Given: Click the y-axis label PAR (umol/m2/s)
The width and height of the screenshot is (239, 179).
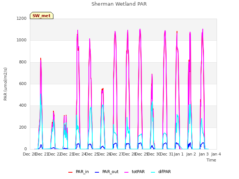Looking at the screenshot, I should tap(5, 84).
